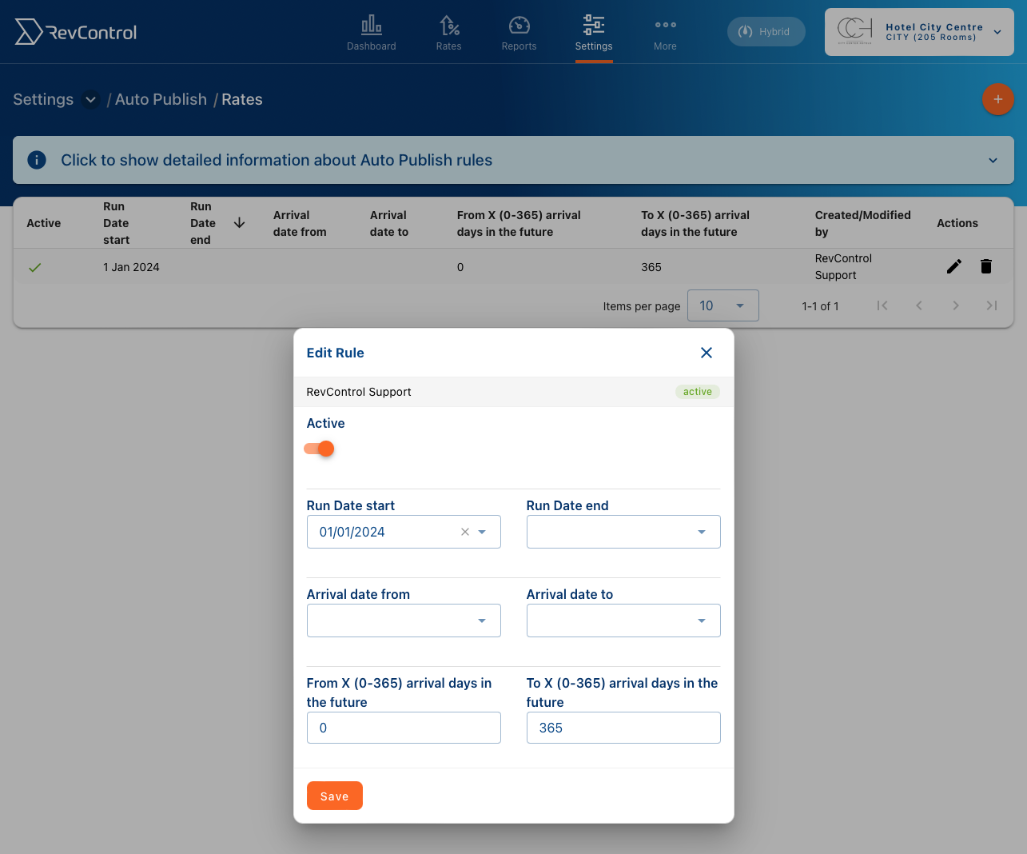This screenshot has height=854, width=1027.
Task: Toggle the Active switch off
Action: pyautogui.click(x=319, y=449)
